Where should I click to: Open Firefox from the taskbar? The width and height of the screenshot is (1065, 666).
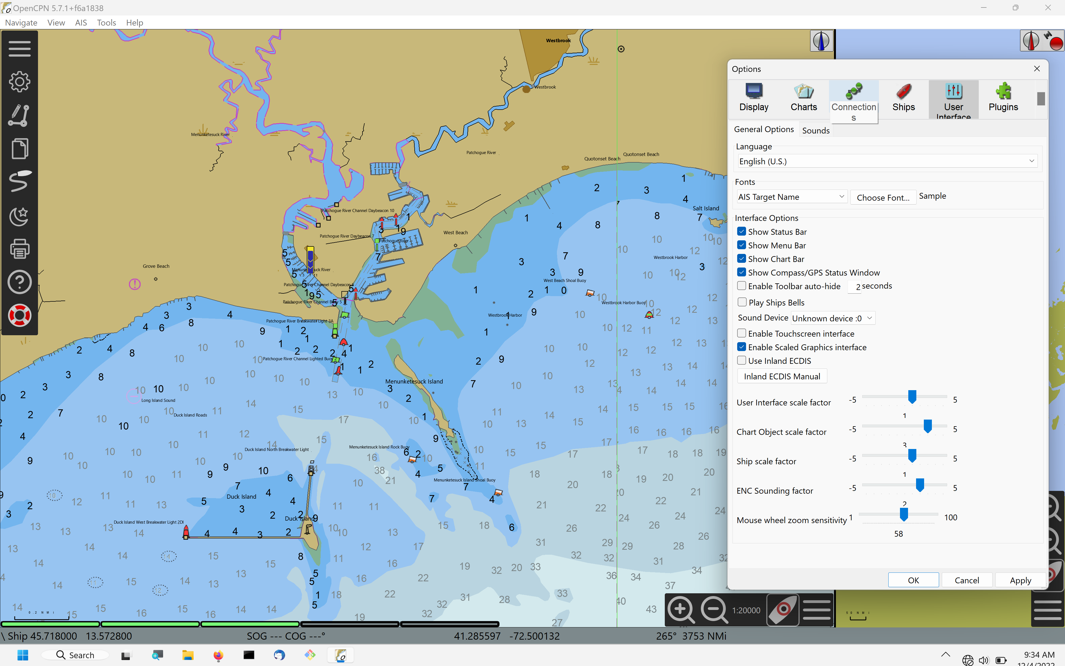pos(218,655)
